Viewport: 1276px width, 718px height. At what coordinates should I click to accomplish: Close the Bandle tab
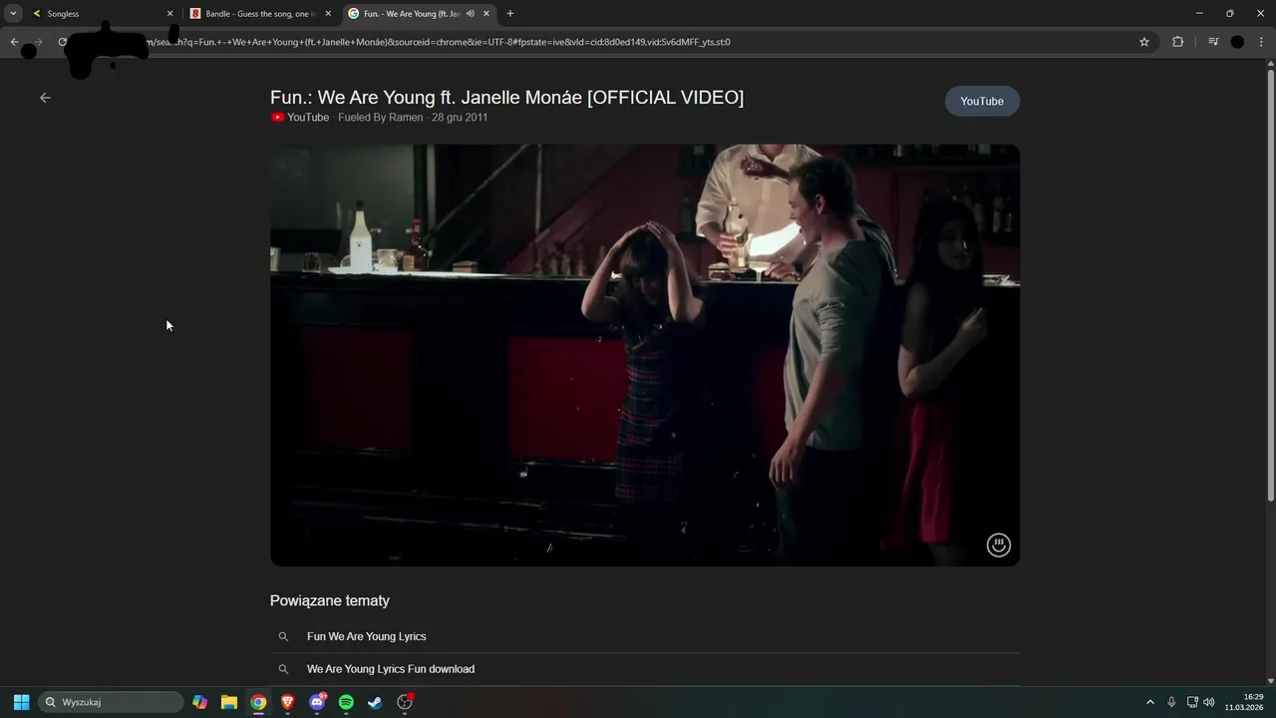pyautogui.click(x=328, y=14)
